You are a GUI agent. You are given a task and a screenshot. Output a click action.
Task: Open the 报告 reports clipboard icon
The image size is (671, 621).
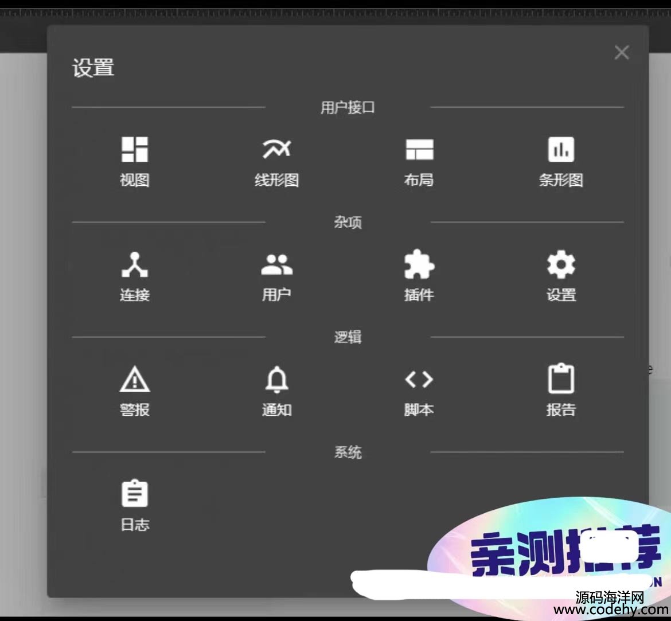pos(561,378)
